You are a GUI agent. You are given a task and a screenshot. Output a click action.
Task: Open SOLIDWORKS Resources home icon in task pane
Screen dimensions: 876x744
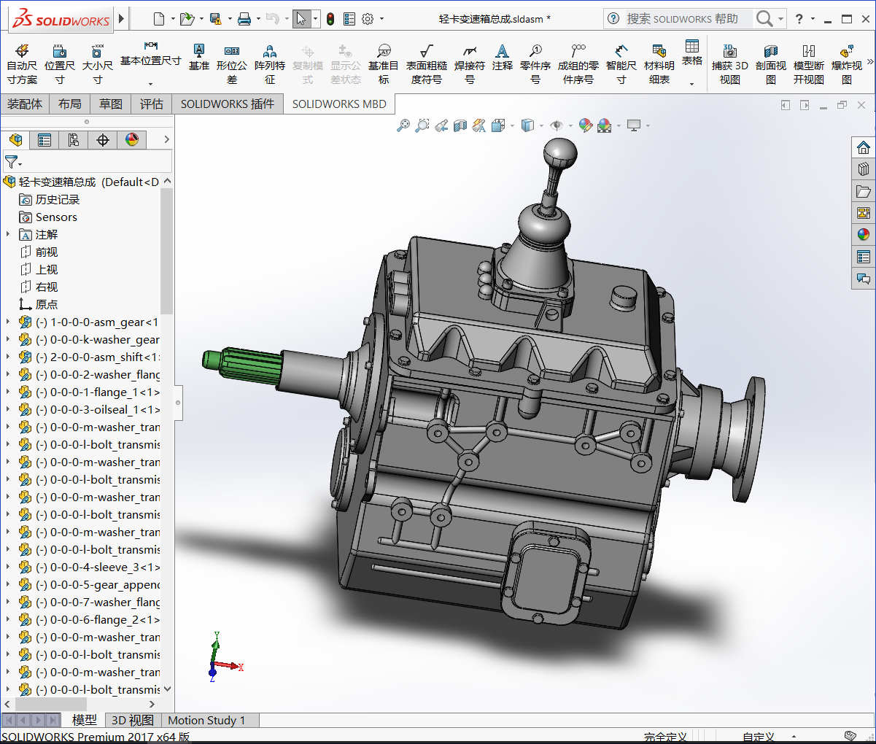tap(864, 147)
